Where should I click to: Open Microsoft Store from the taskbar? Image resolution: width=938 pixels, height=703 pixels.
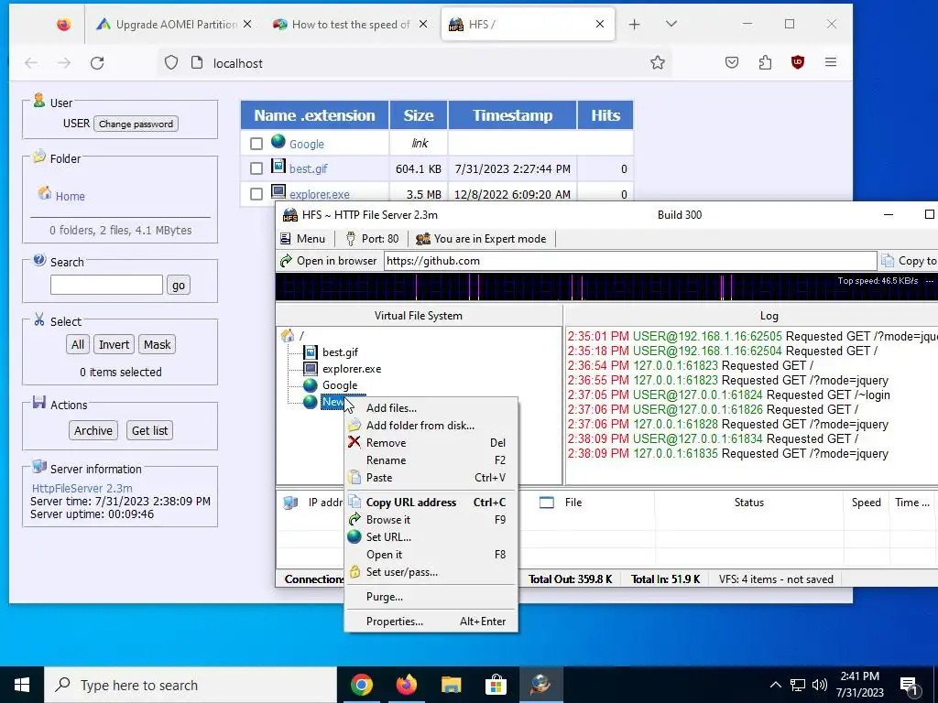(x=496, y=685)
